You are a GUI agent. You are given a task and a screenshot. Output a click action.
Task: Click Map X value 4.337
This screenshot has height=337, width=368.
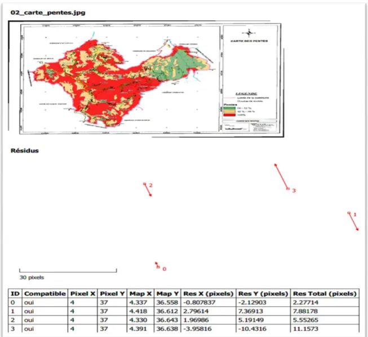pyautogui.click(x=138, y=303)
